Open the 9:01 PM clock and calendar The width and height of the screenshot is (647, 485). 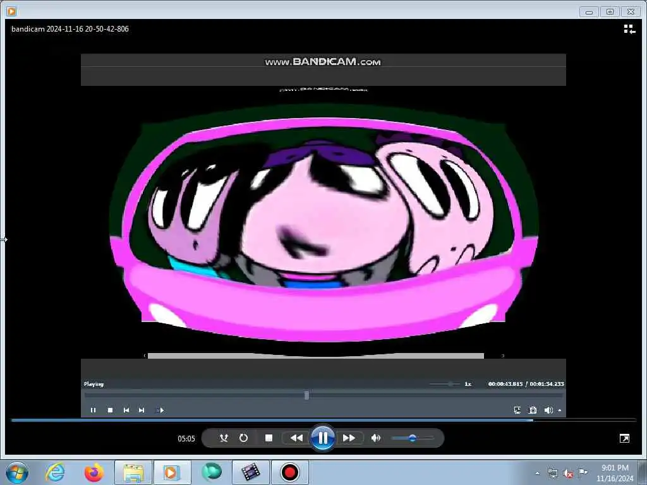tap(614, 472)
